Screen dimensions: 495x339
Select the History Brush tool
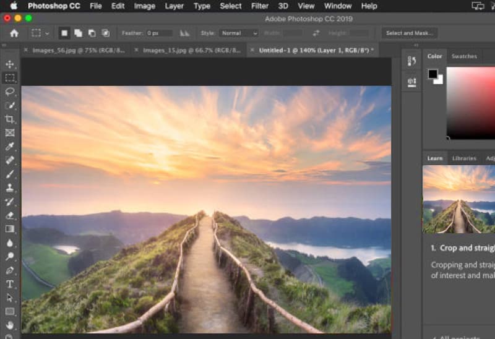coord(10,202)
